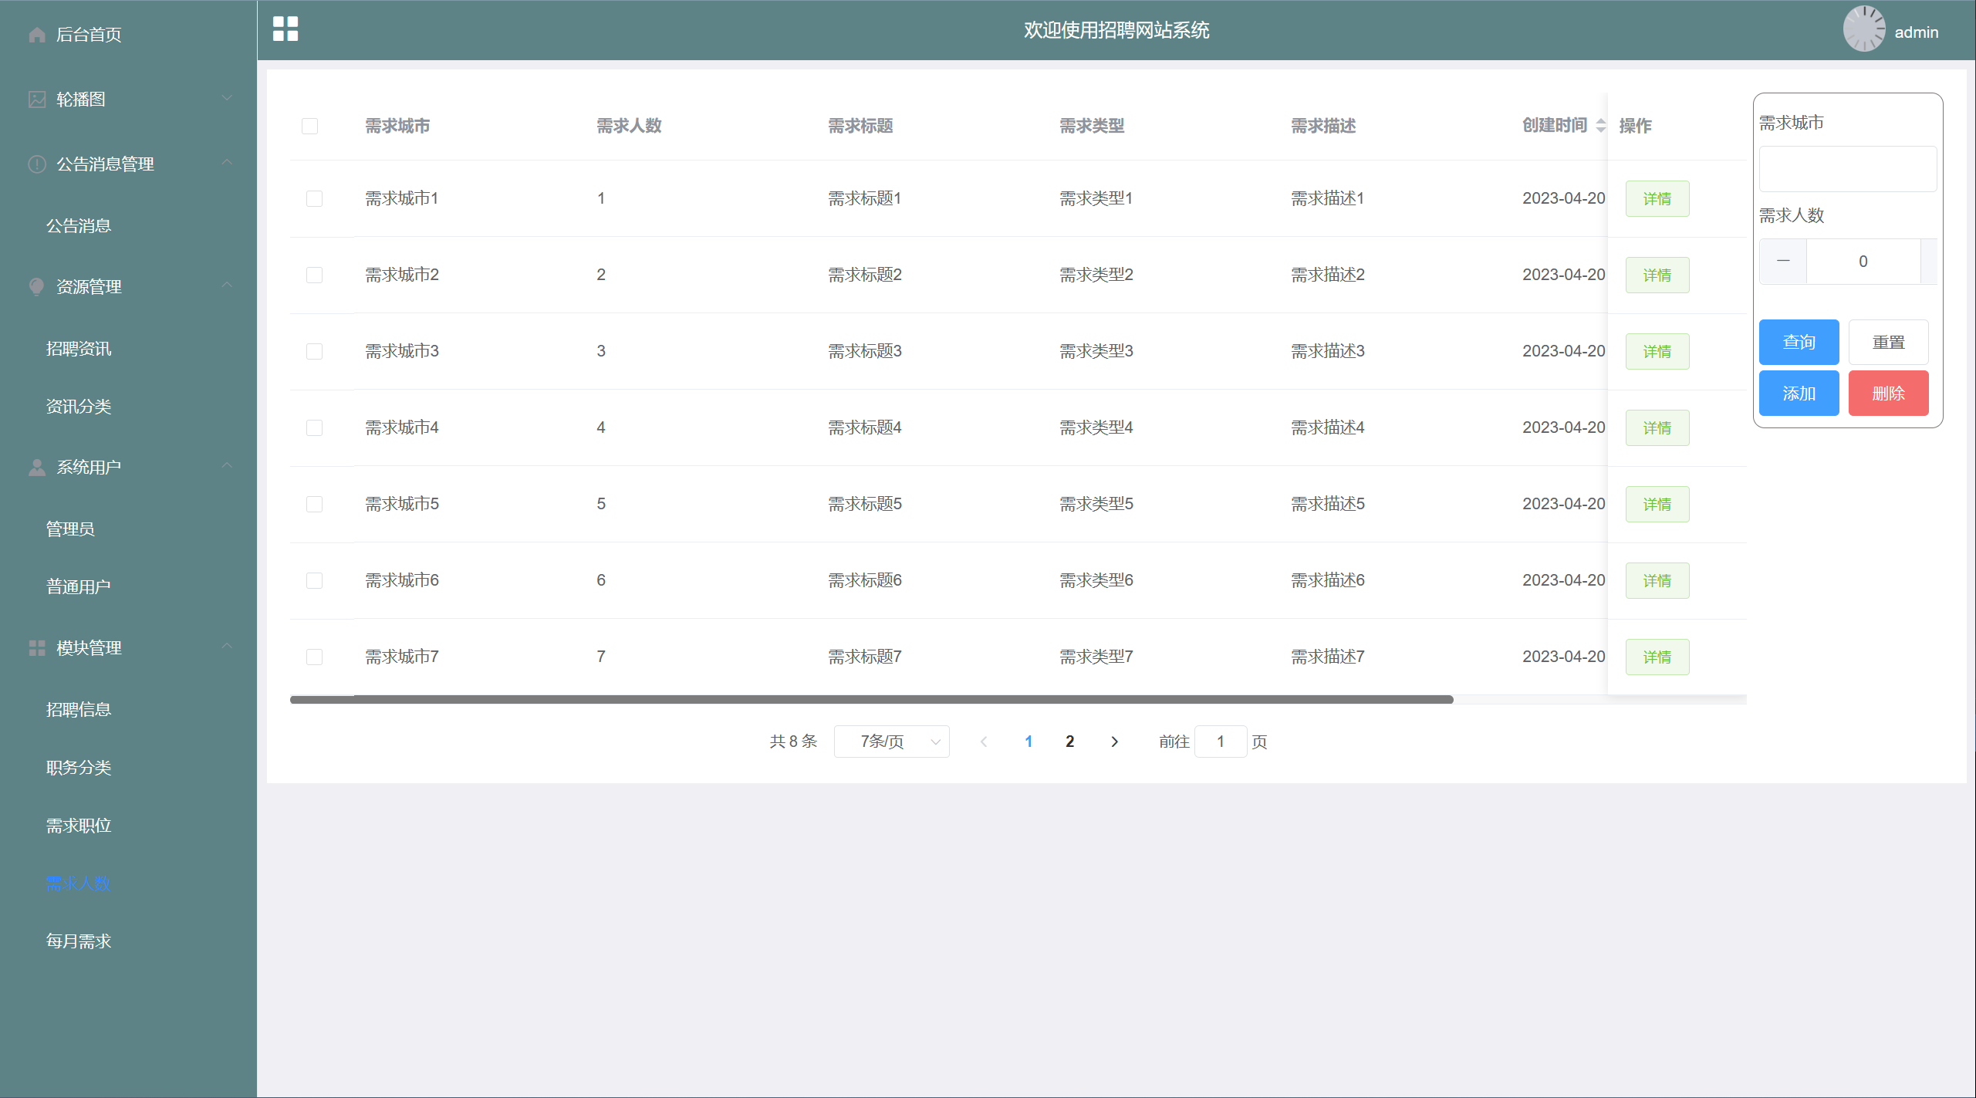Click the 需求标题3 table cell

click(865, 352)
